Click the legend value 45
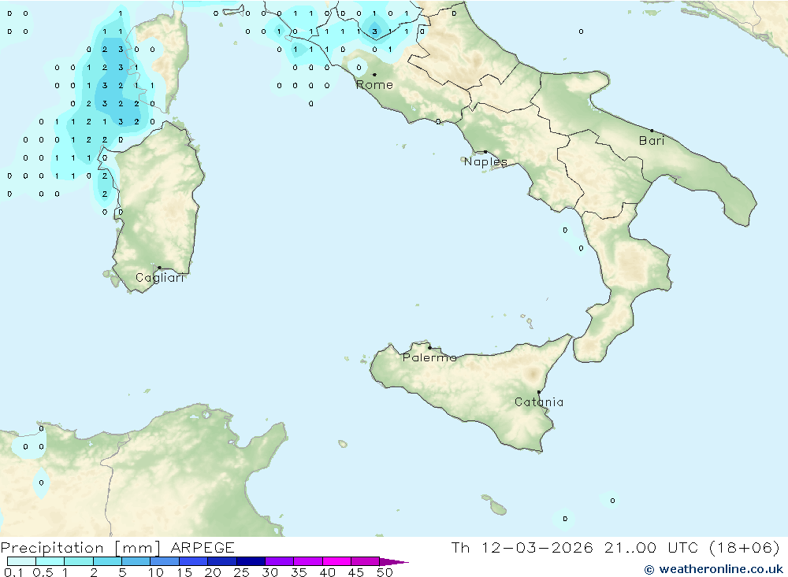The width and height of the screenshot is (788, 577). click(356, 572)
